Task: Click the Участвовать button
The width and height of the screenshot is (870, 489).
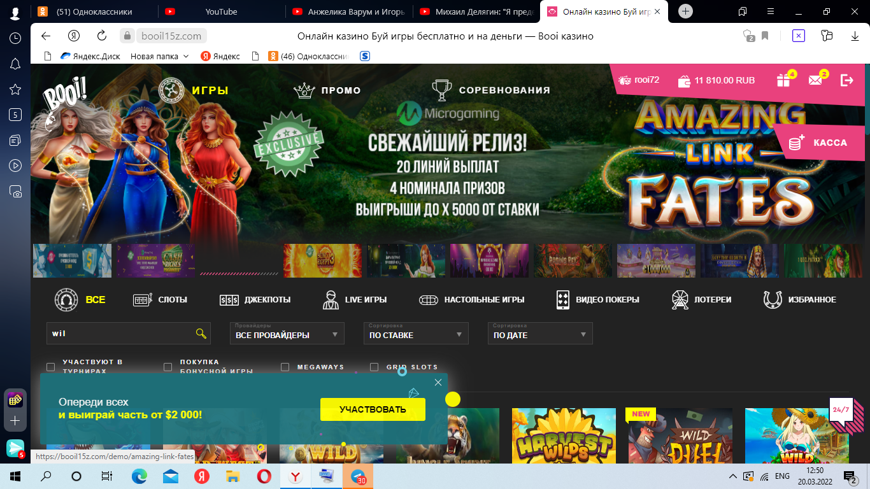Action: click(x=373, y=409)
